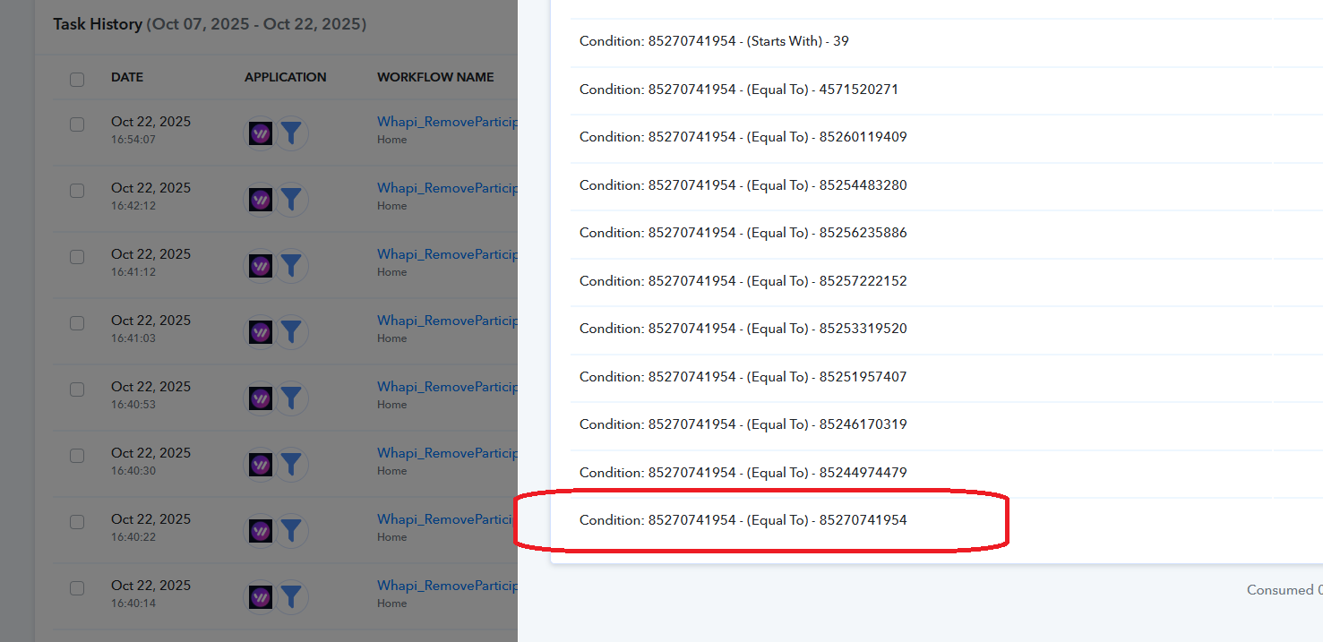This screenshot has width=1323, height=642.
Task: Click the filter funnel icon in the 16:54:07 row
Action: pos(290,133)
